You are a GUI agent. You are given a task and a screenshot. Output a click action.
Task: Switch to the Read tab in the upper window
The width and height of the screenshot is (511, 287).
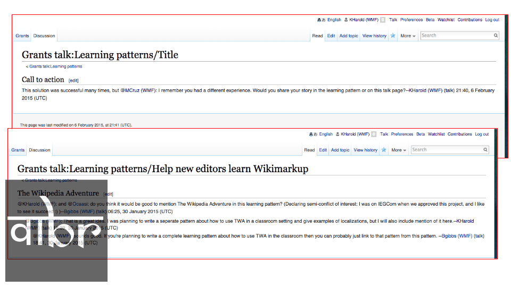(317, 36)
